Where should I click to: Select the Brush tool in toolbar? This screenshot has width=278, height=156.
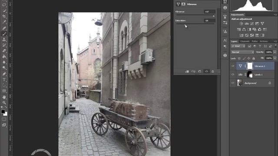4,34
